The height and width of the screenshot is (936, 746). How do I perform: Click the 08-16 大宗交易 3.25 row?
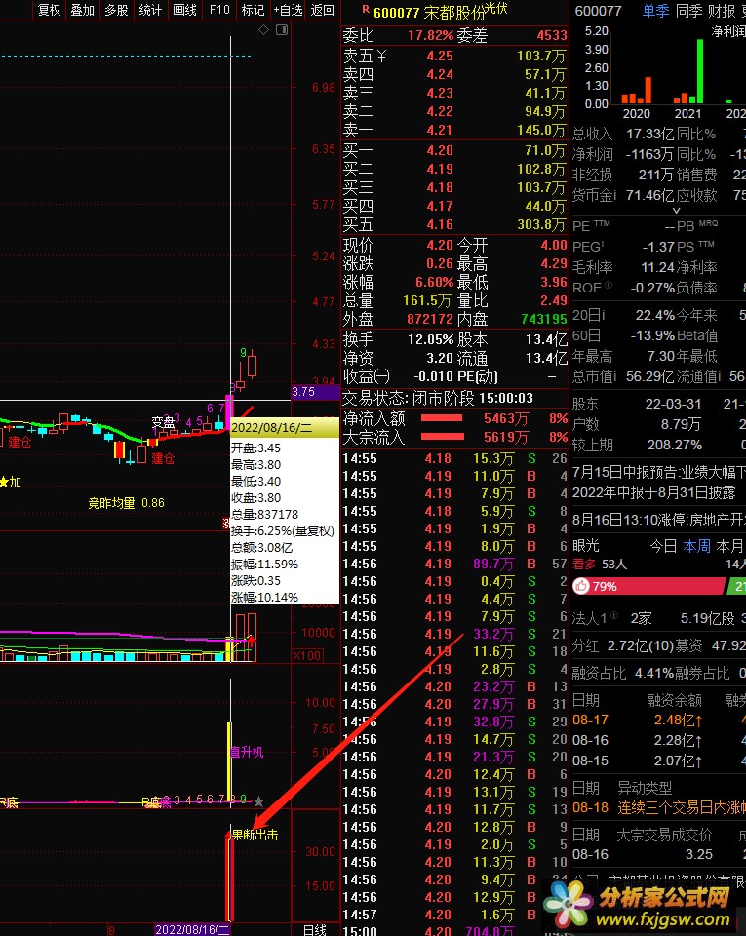point(643,854)
